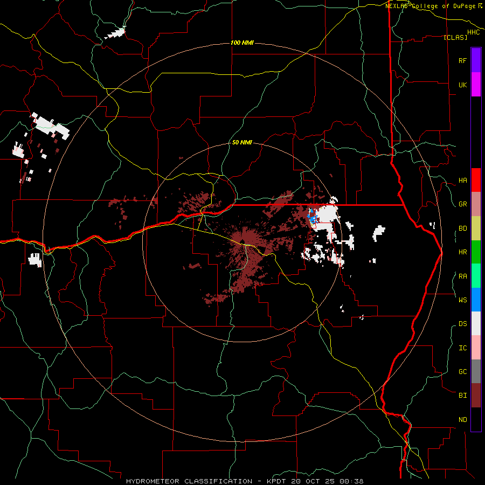Click the IC legend label

[x=462, y=348]
